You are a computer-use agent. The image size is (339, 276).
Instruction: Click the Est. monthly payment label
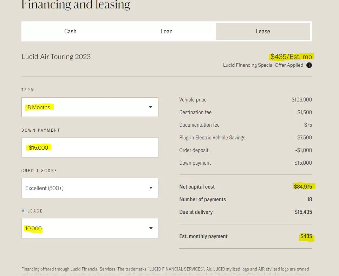coord(203,236)
